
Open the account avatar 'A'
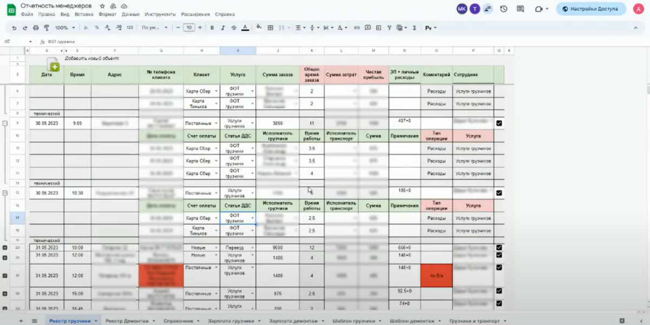pyautogui.click(x=638, y=9)
